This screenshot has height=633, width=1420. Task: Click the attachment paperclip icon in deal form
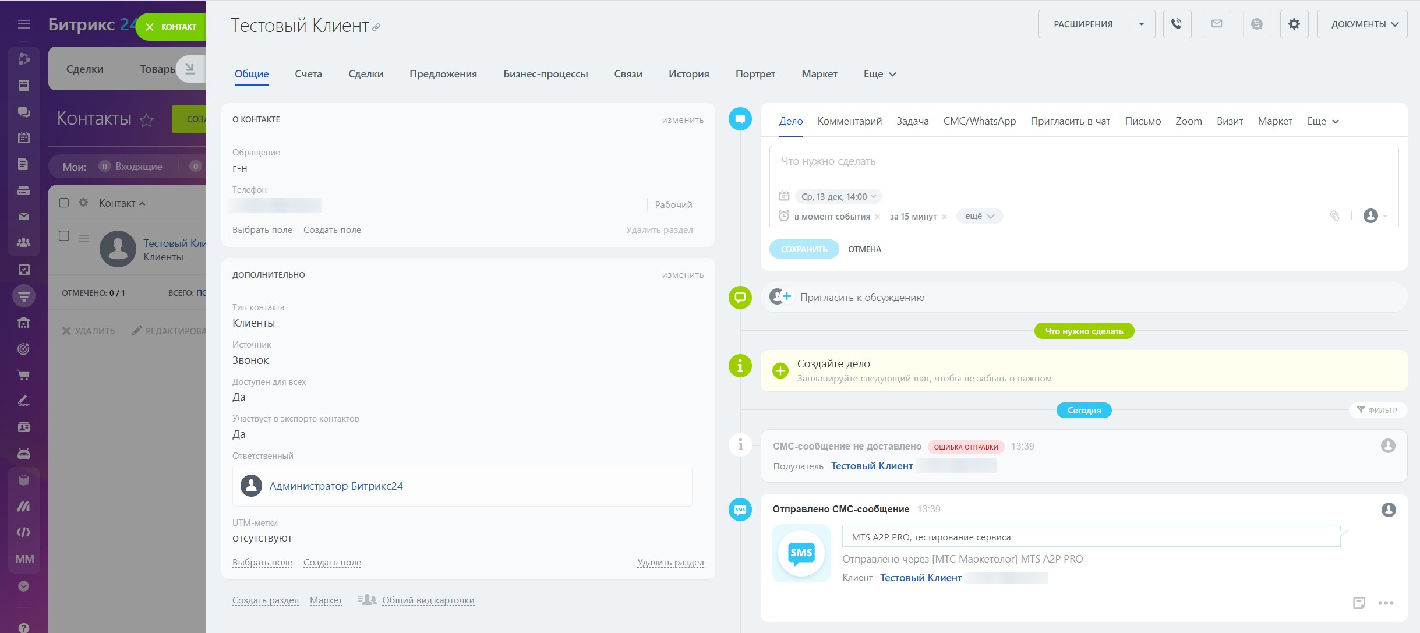pyautogui.click(x=1334, y=216)
